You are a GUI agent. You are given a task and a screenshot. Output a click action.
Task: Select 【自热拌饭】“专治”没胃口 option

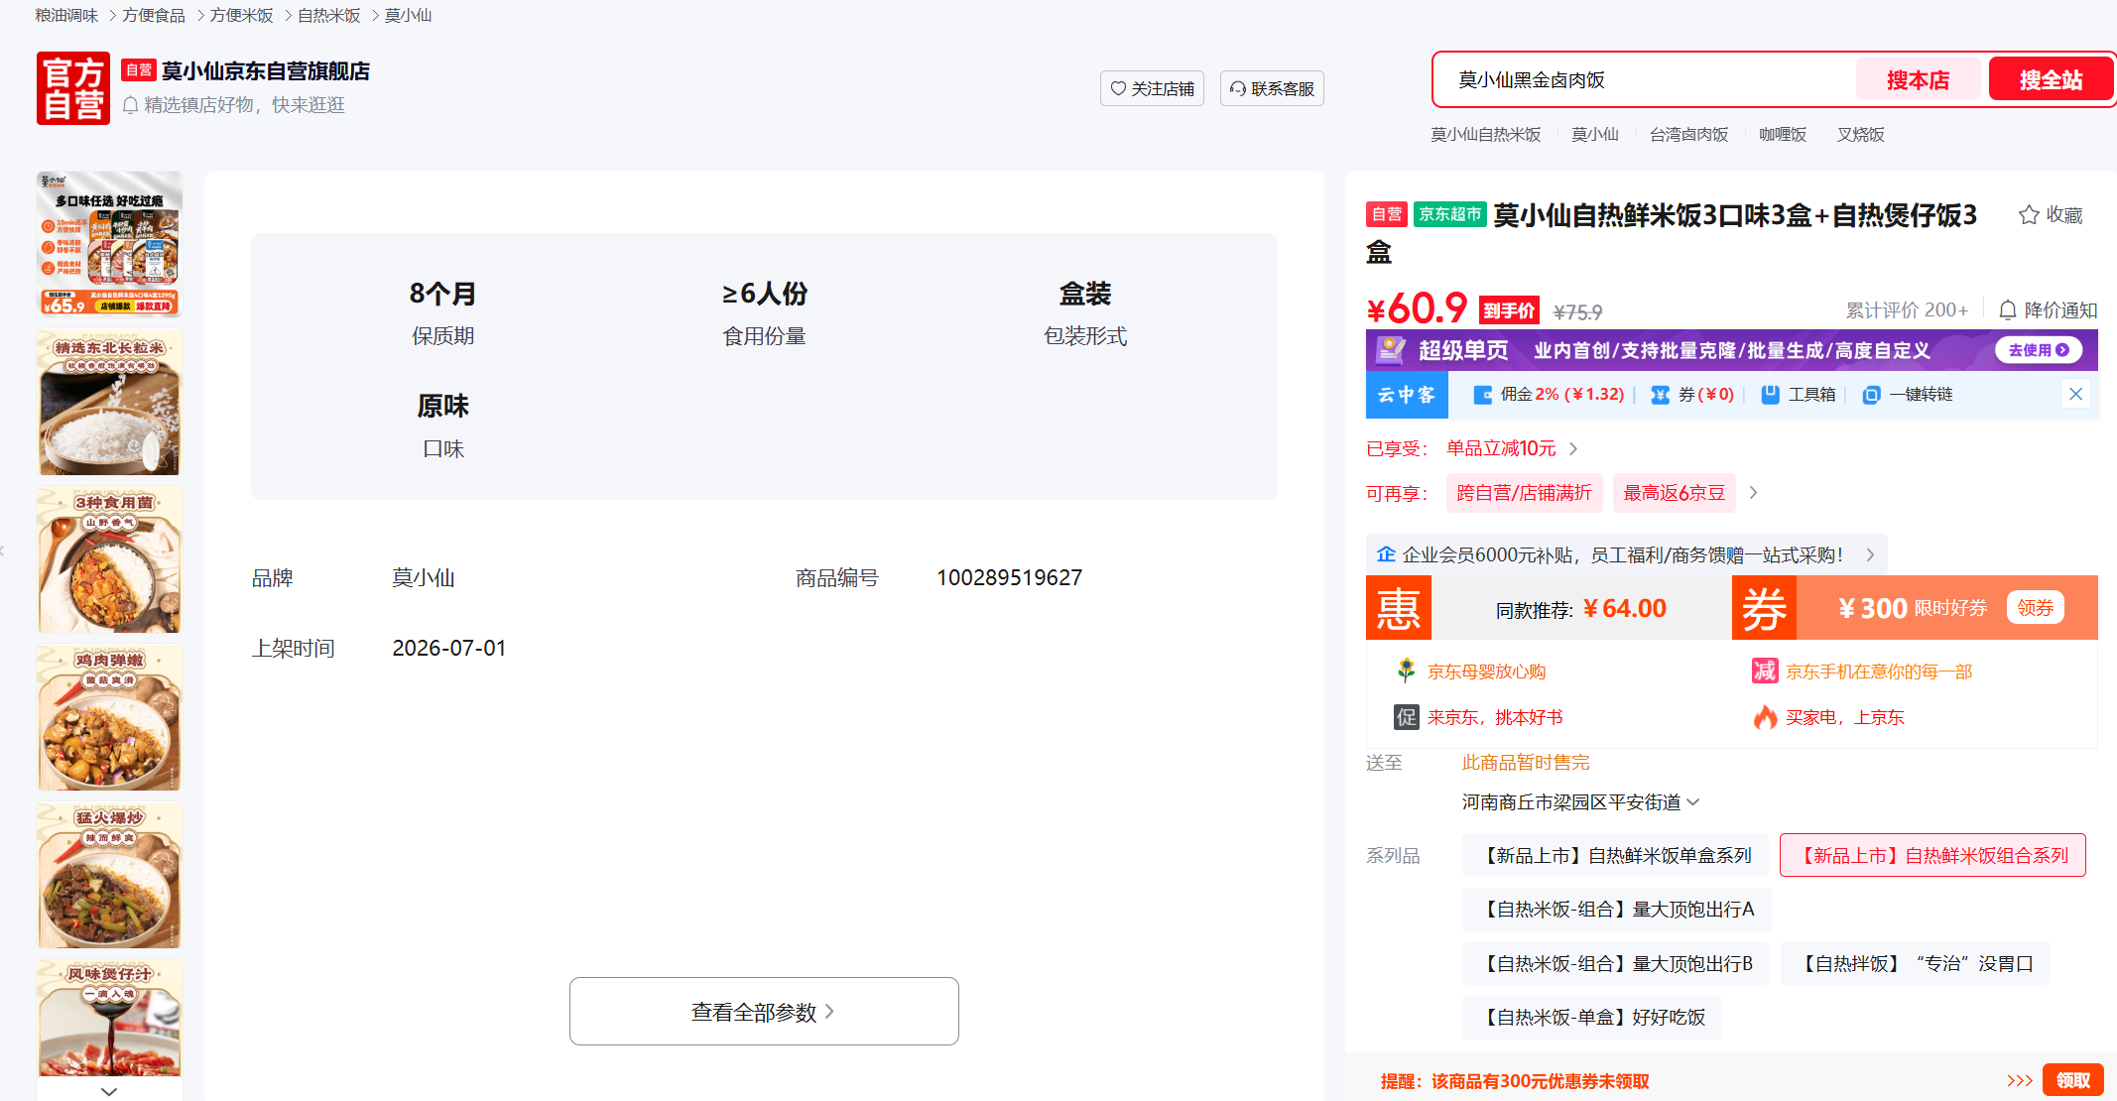click(x=1915, y=963)
